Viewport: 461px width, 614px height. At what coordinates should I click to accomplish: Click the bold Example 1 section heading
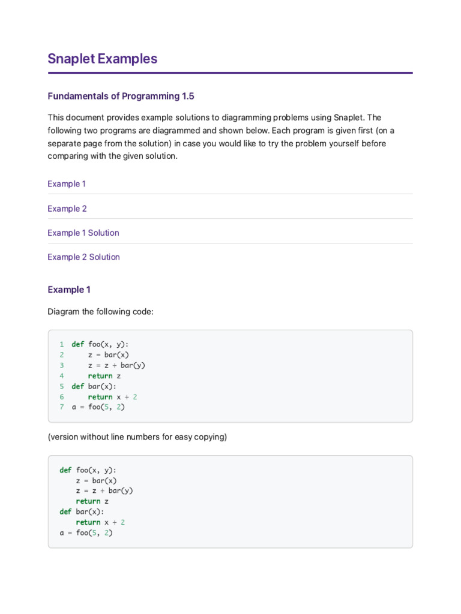69,290
